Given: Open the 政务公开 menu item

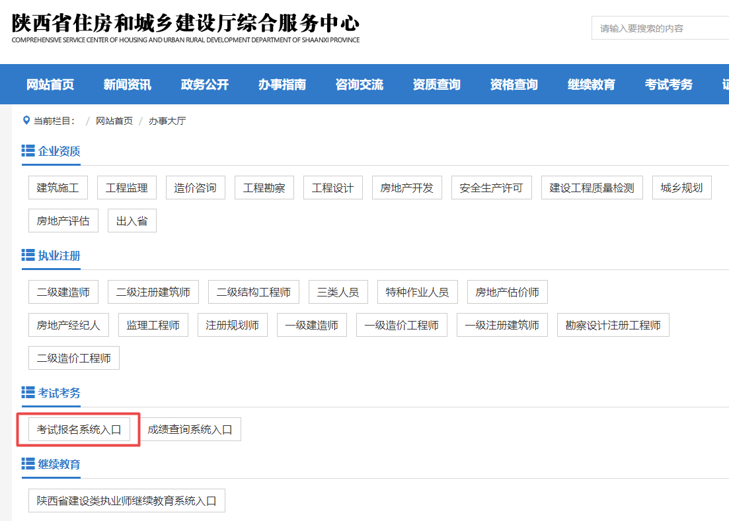Looking at the screenshot, I should [204, 85].
